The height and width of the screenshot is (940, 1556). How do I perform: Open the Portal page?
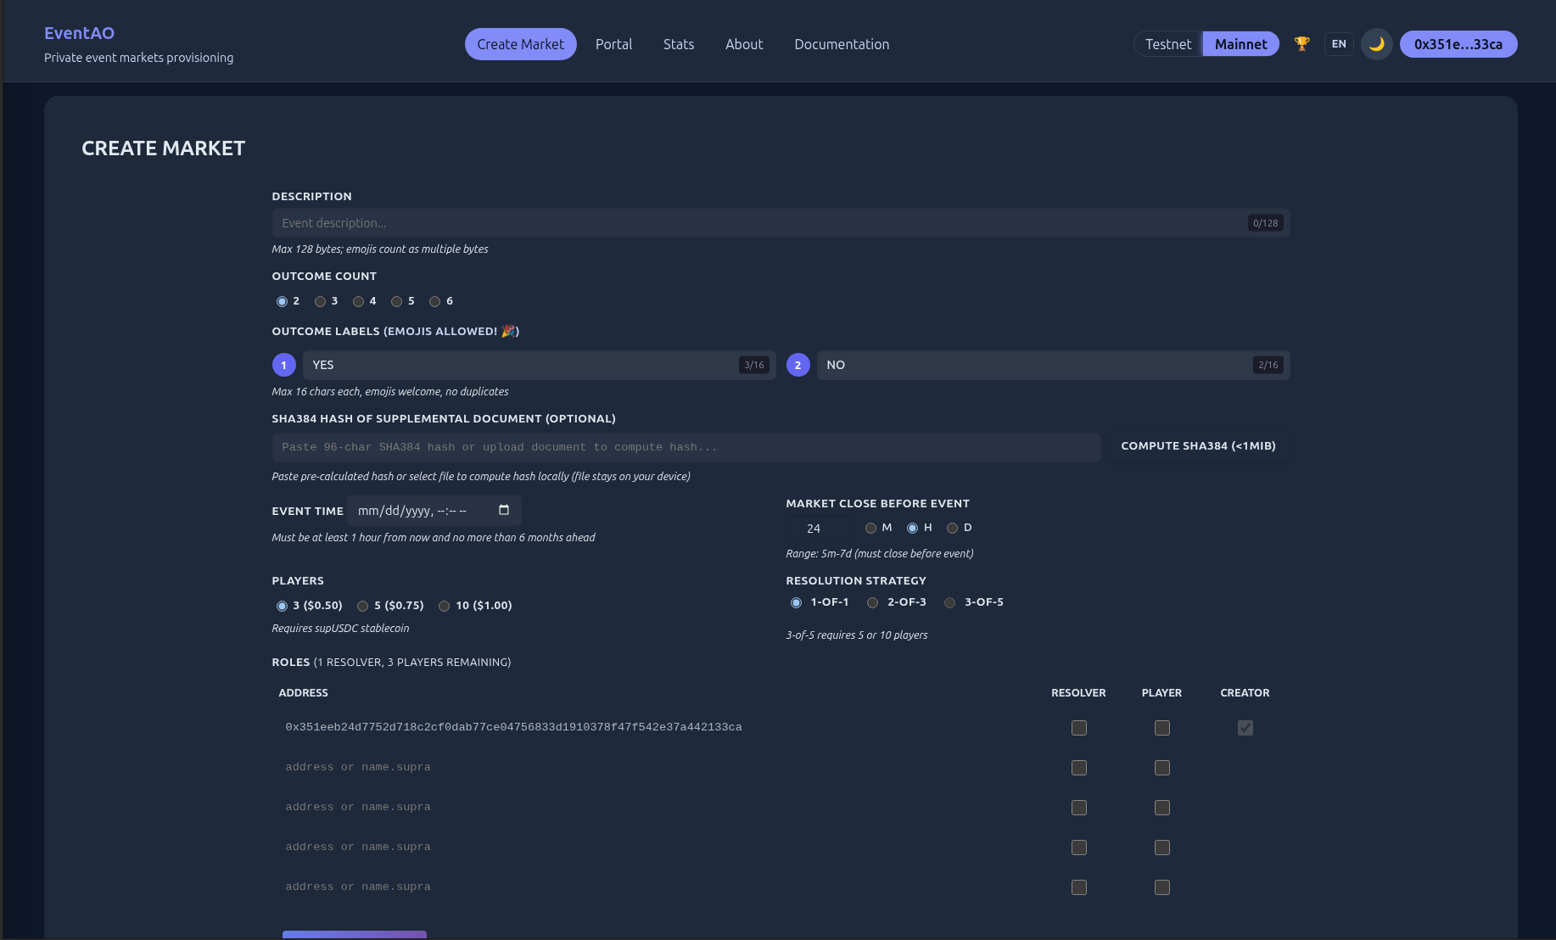pos(613,43)
